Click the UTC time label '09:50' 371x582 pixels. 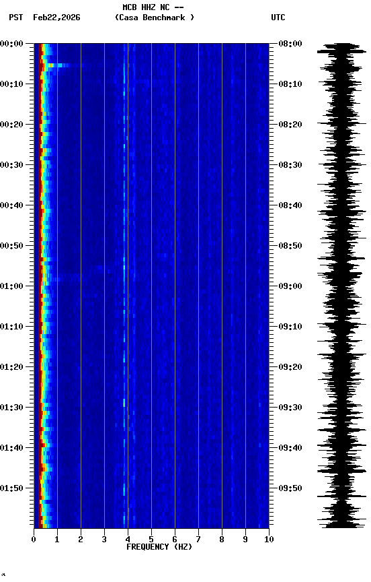290,489
